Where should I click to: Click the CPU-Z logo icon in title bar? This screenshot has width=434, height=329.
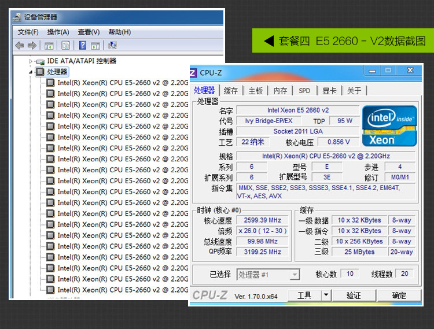(x=193, y=73)
